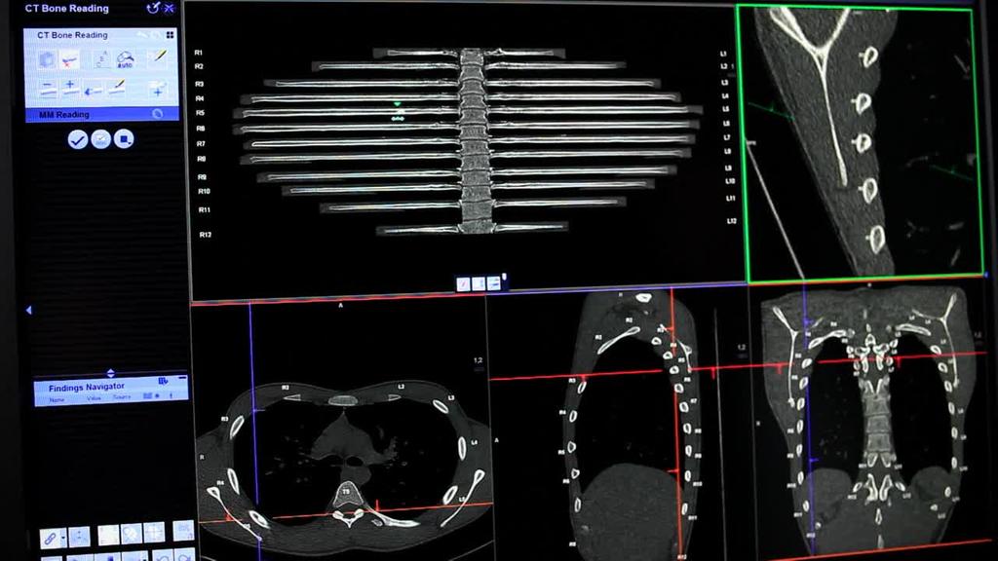The width and height of the screenshot is (998, 561).
Task: Collapse the left panel with arrow
Action: pyautogui.click(x=28, y=310)
